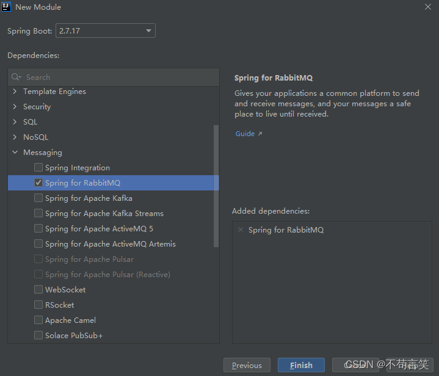Expand the SQL category
The width and height of the screenshot is (439, 376).
tap(15, 122)
